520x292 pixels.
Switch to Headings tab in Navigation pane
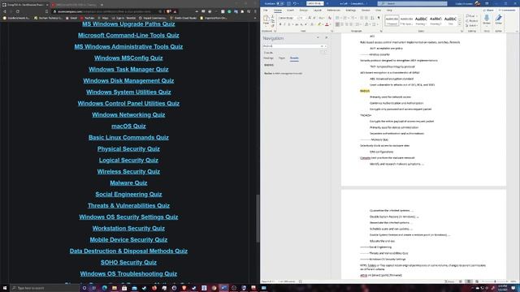click(268, 58)
